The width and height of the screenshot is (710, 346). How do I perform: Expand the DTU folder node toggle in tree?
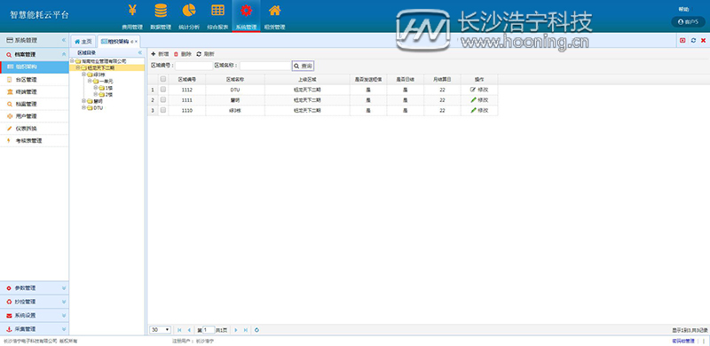[x=83, y=107]
